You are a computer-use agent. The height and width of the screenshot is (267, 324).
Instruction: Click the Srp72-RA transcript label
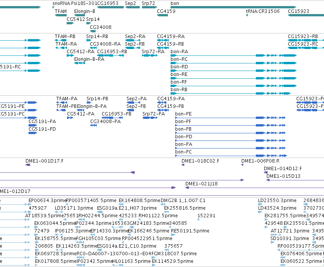click(x=153, y=52)
